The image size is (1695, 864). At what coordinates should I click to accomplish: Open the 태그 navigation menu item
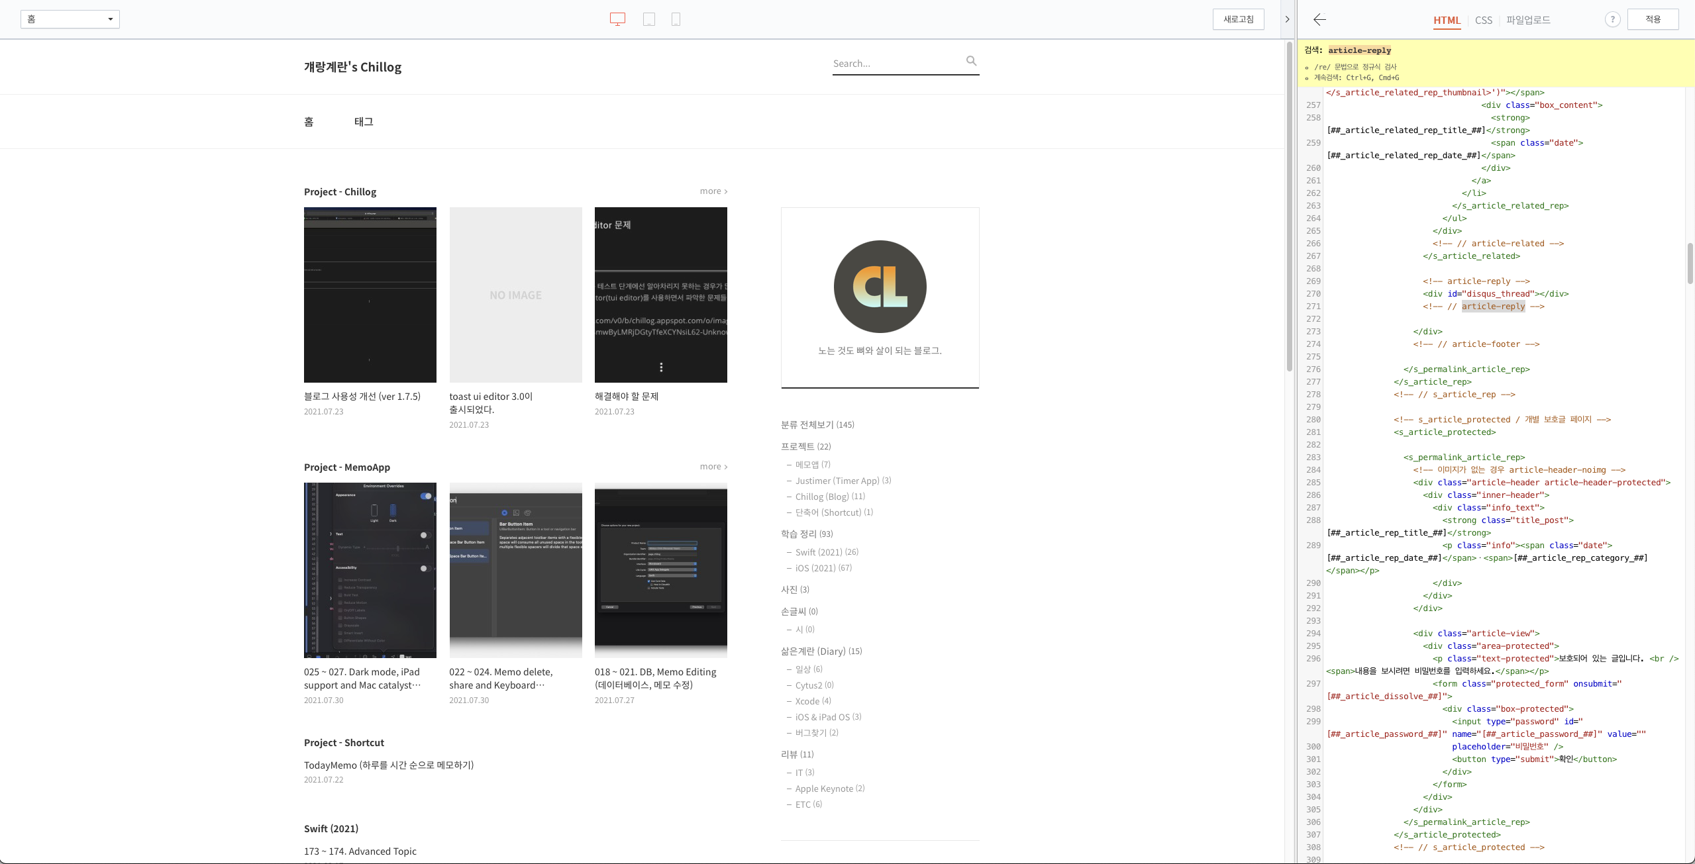[364, 122]
